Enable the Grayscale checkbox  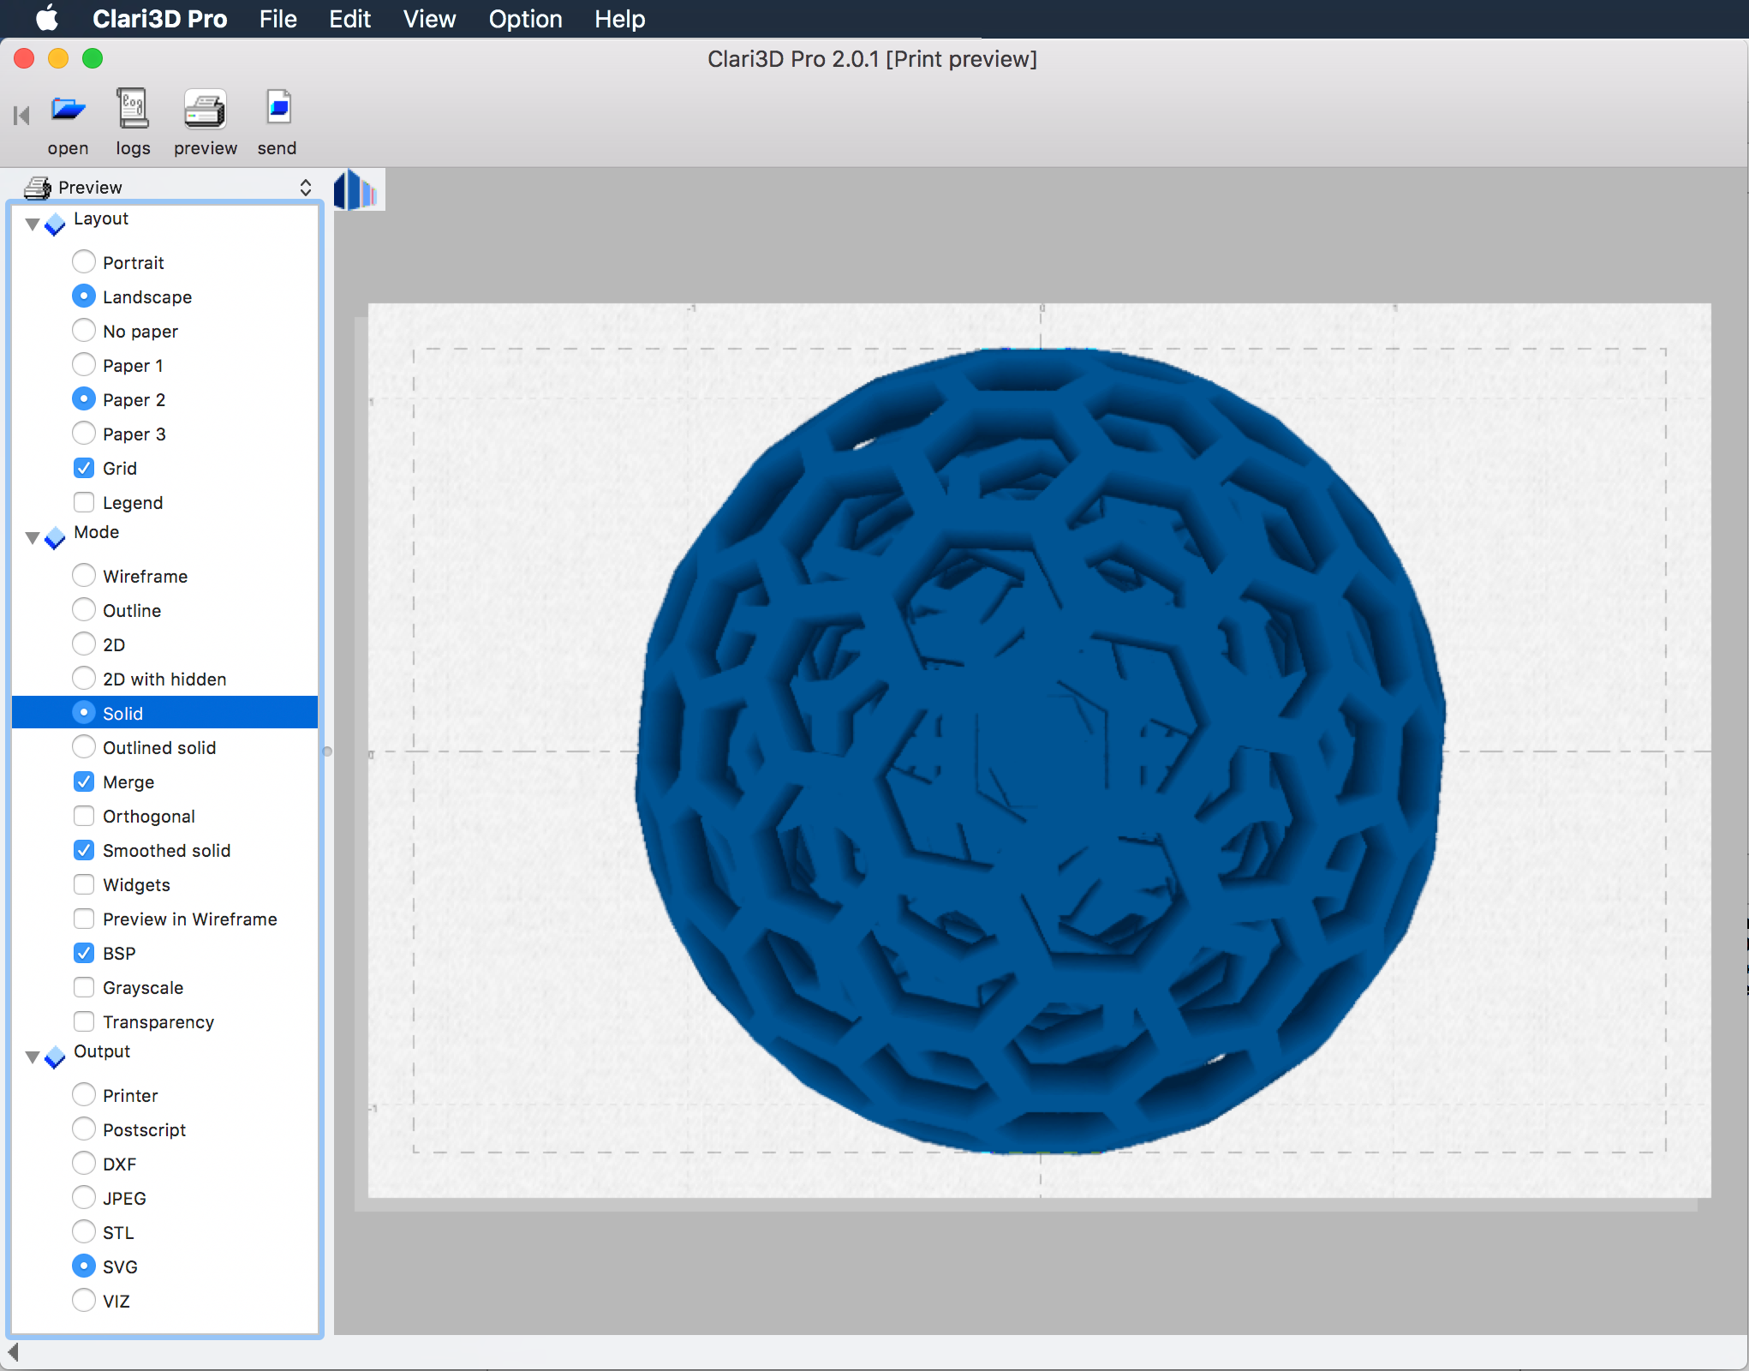[84, 987]
